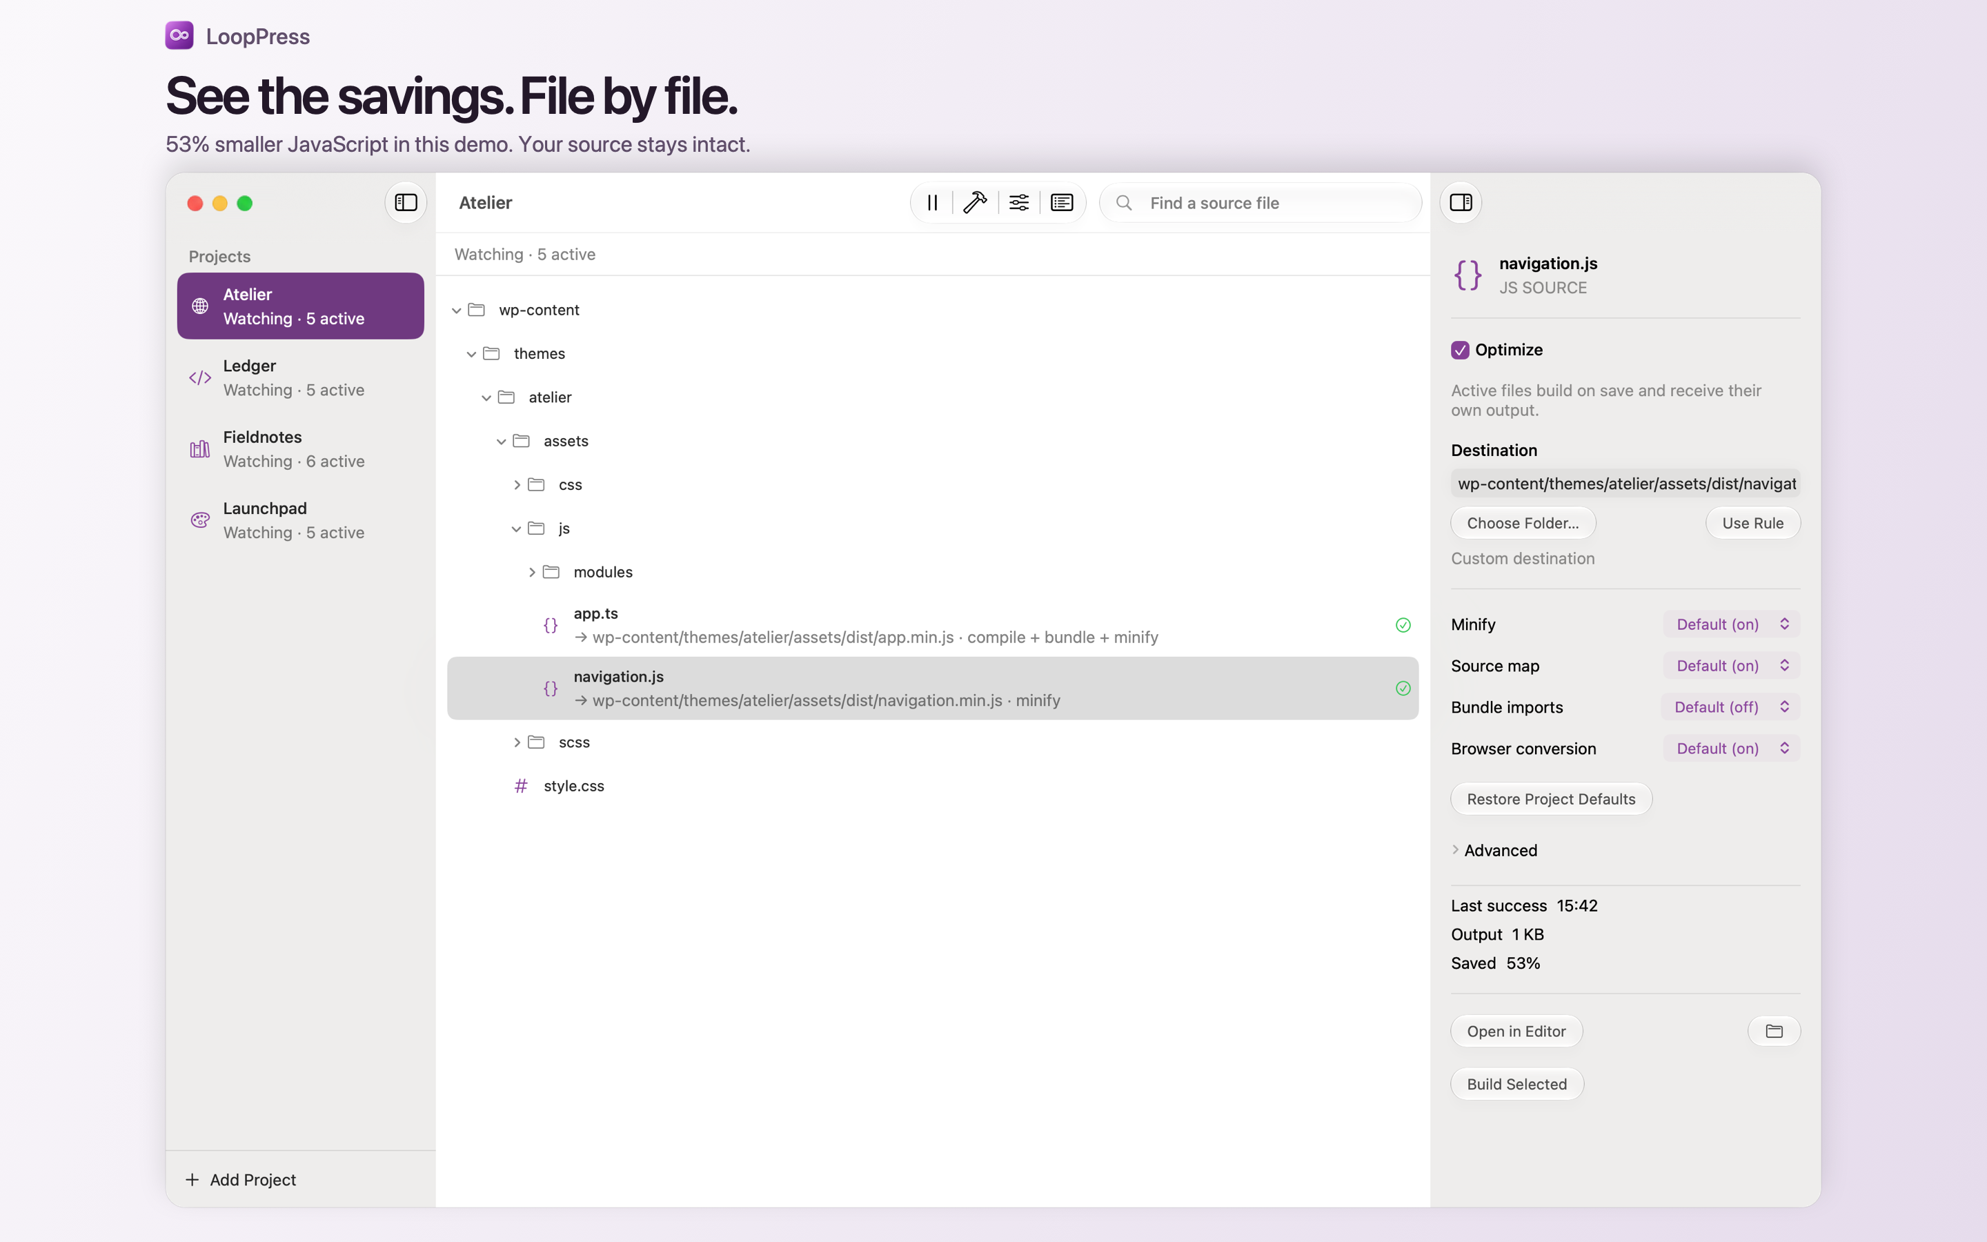Screen dimensions: 1987x1242
Task: Click the hammer build icon
Action: (975, 203)
